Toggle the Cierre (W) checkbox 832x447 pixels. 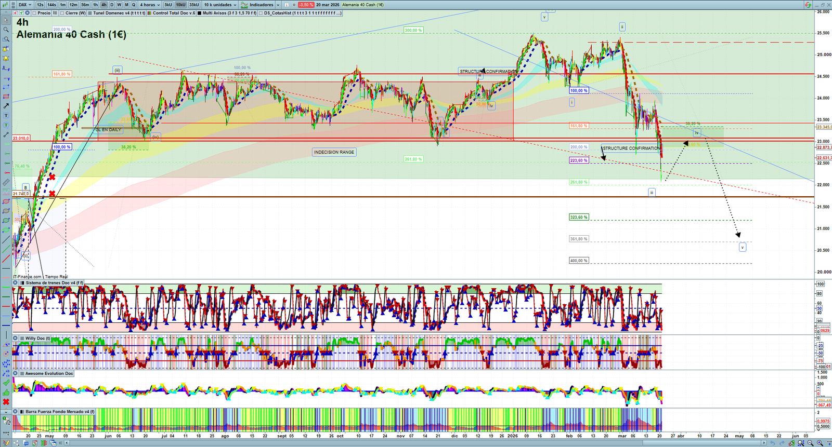(62, 13)
